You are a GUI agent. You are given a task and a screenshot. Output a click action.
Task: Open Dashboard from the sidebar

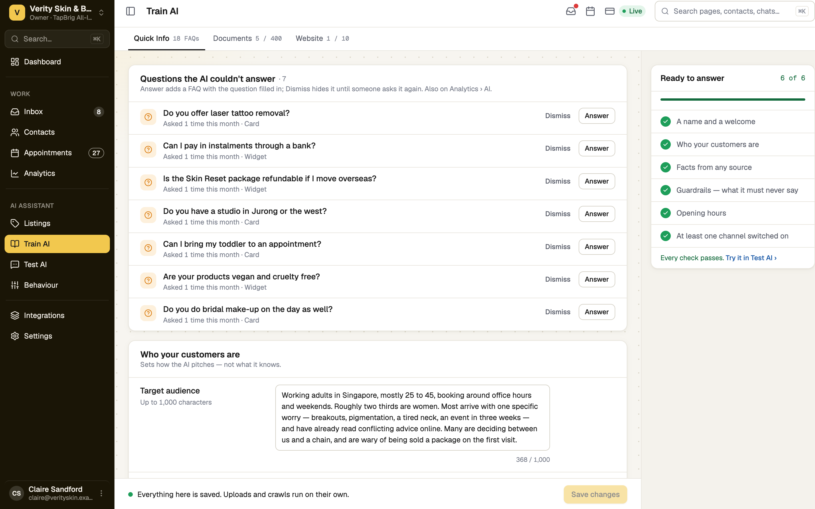click(x=57, y=61)
